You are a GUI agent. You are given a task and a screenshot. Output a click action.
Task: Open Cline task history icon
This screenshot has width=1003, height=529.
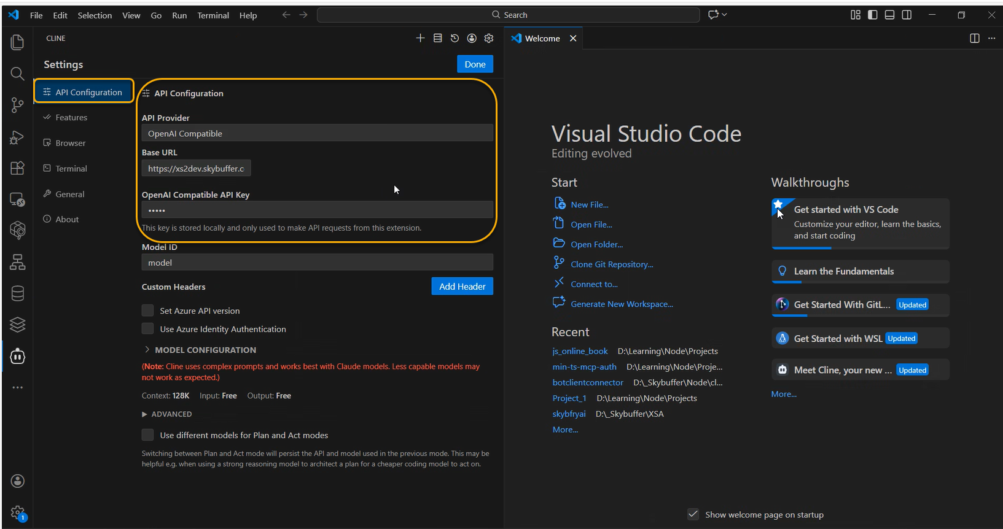click(x=455, y=38)
